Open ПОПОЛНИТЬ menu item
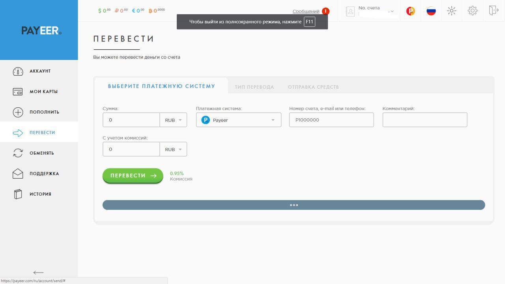 click(x=44, y=112)
